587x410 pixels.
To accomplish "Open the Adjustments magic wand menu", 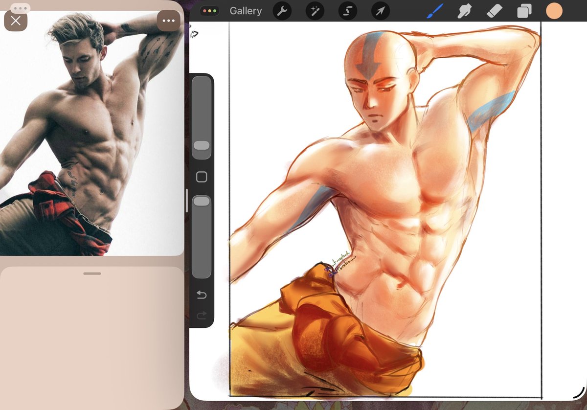I will [x=315, y=11].
